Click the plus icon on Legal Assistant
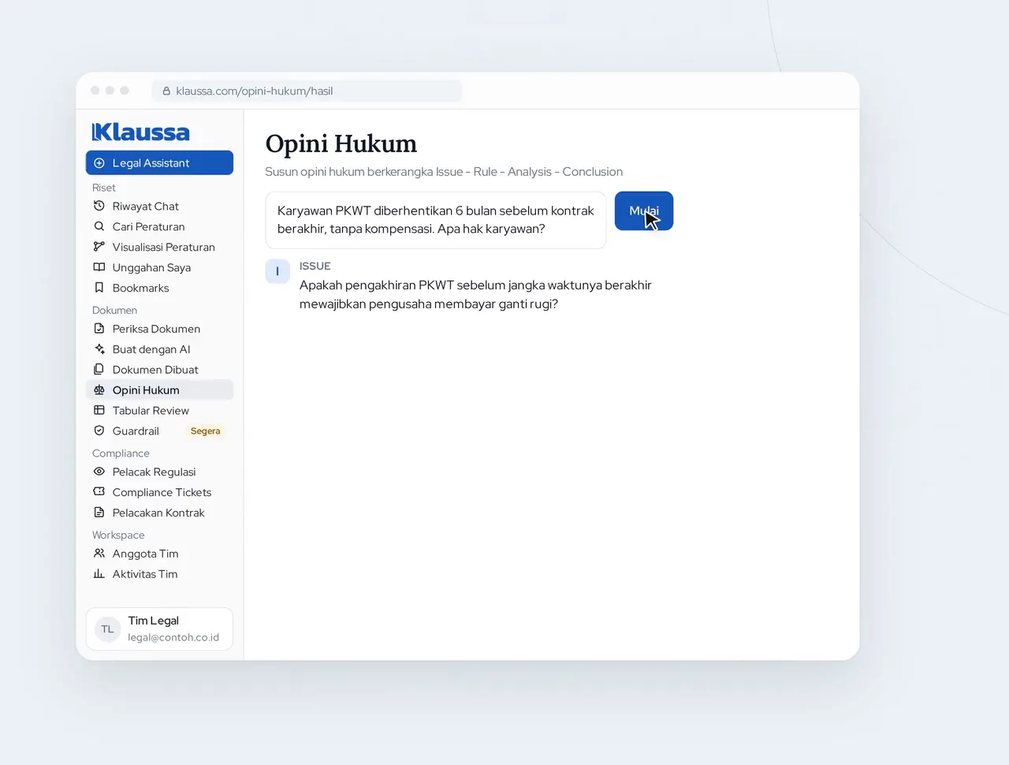Screen dimensions: 1009x765 [x=99, y=163]
